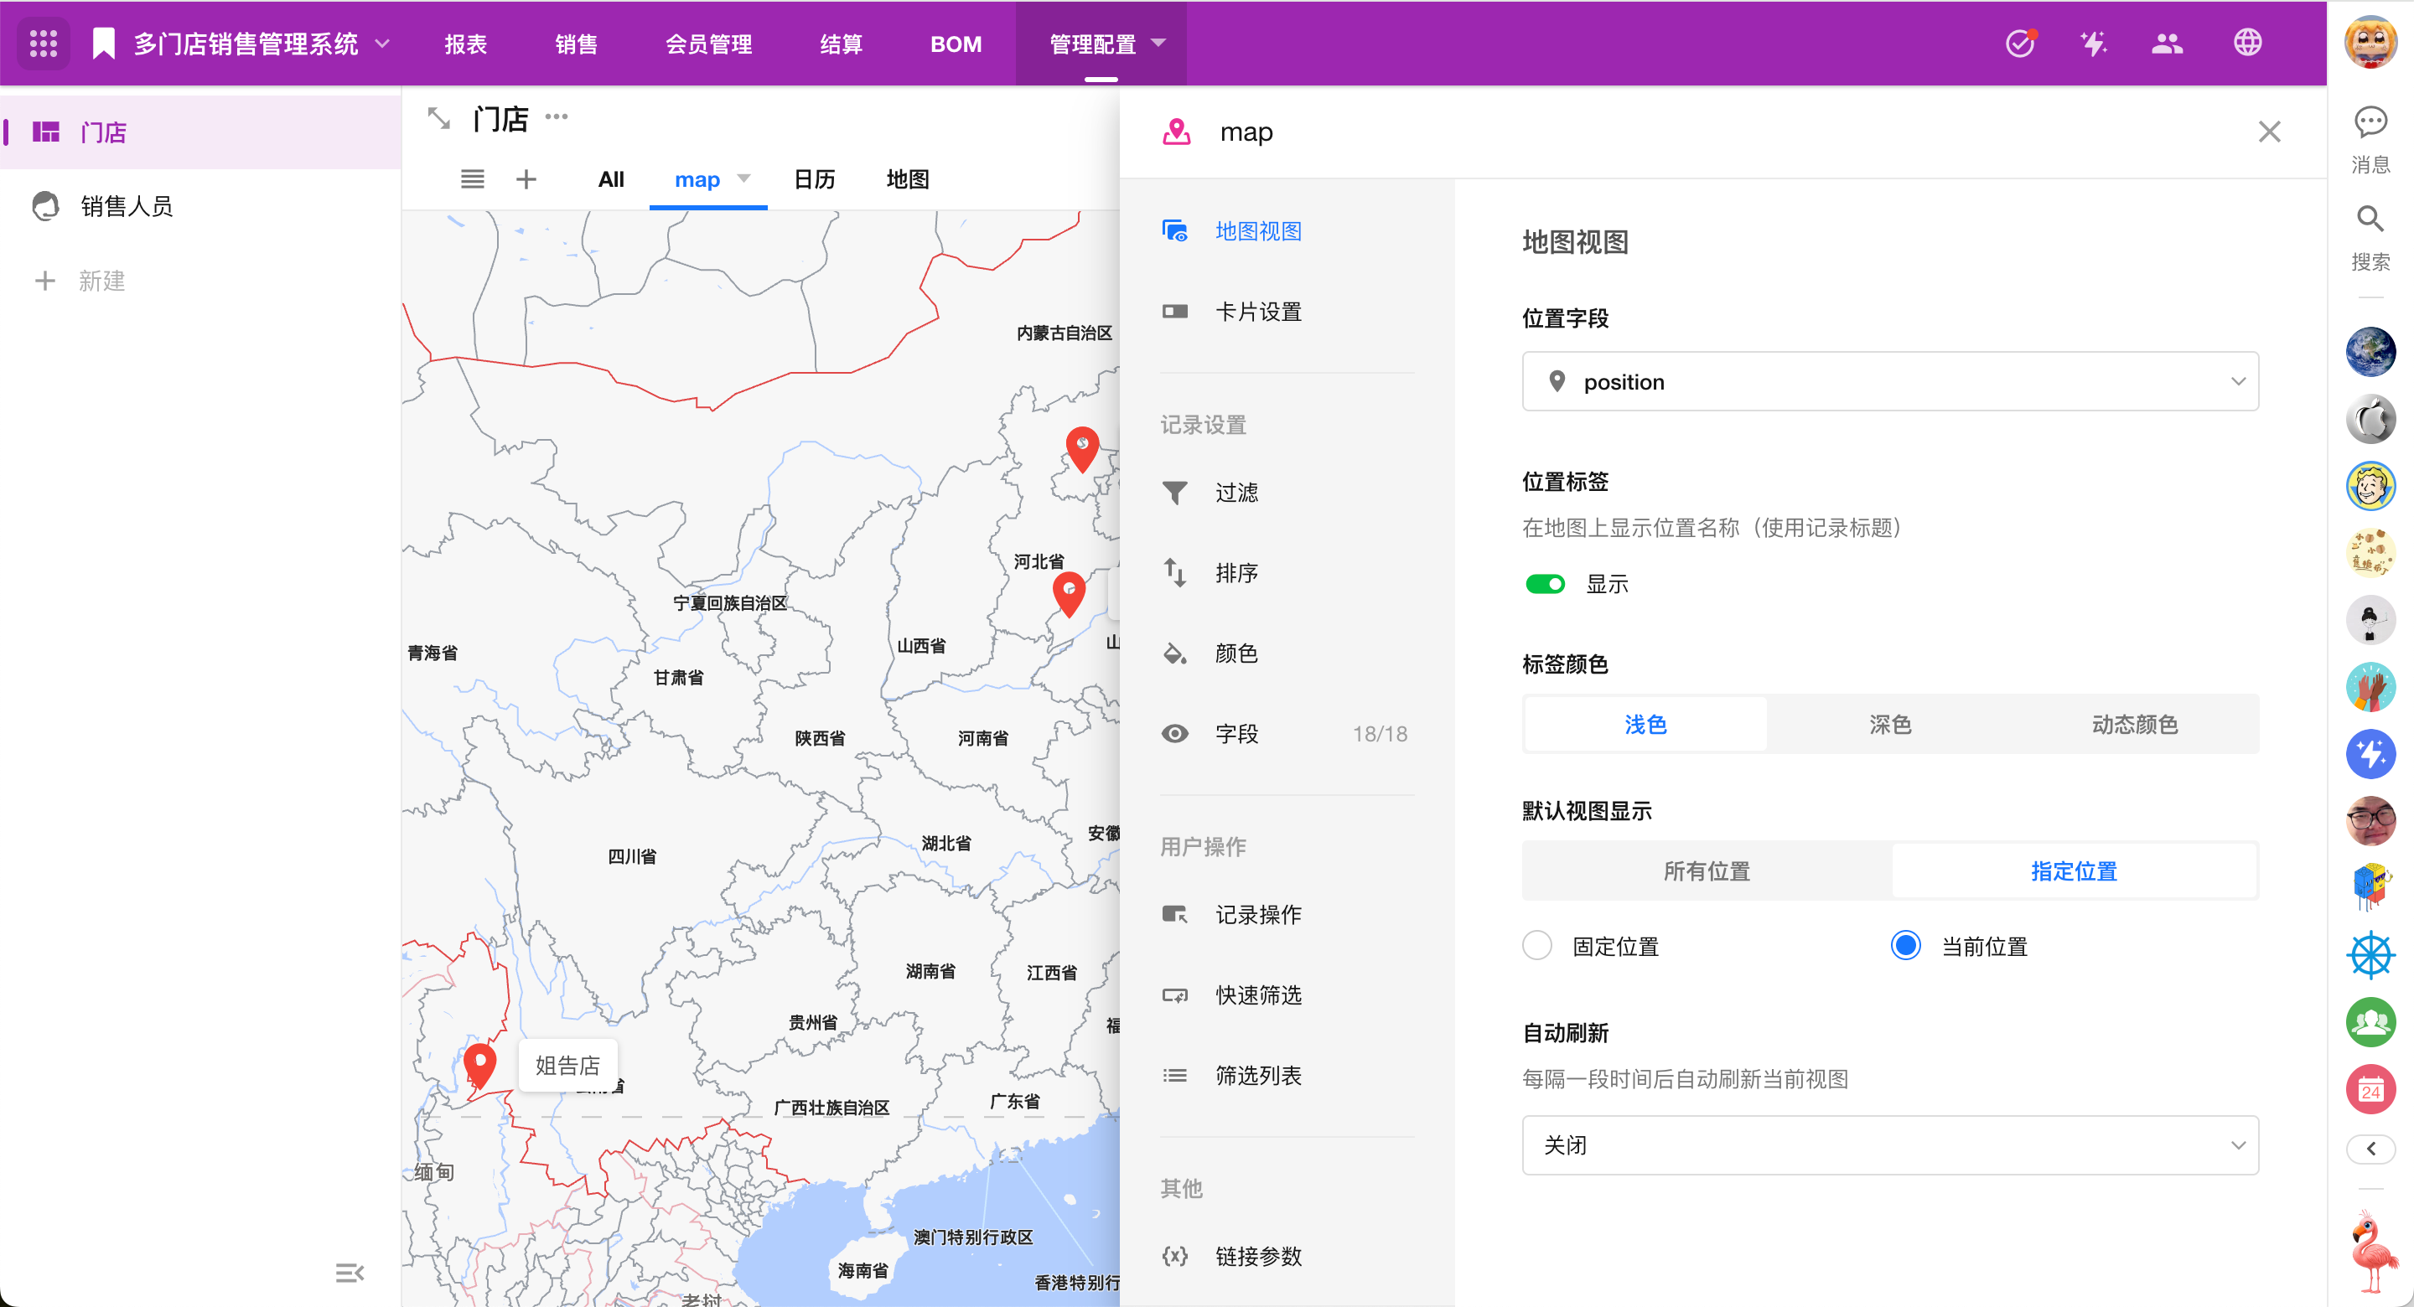The width and height of the screenshot is (2414, 1307).
Task: Click the globe language icon
Action: pyautogui.click(x=2247, y=43)
